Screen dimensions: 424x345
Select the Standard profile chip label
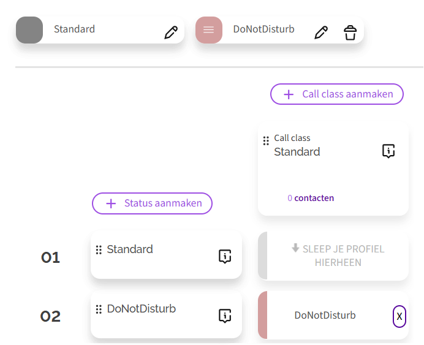click(x=74, y=29)
